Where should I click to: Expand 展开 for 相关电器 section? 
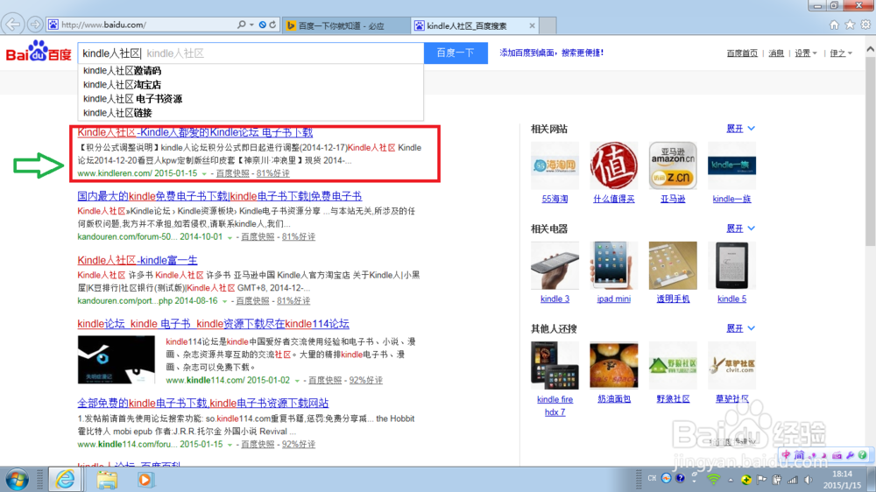click(x=740, y=228)
